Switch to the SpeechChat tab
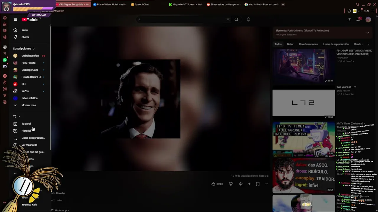Viewport: 378px width, 212px height. 140,4
